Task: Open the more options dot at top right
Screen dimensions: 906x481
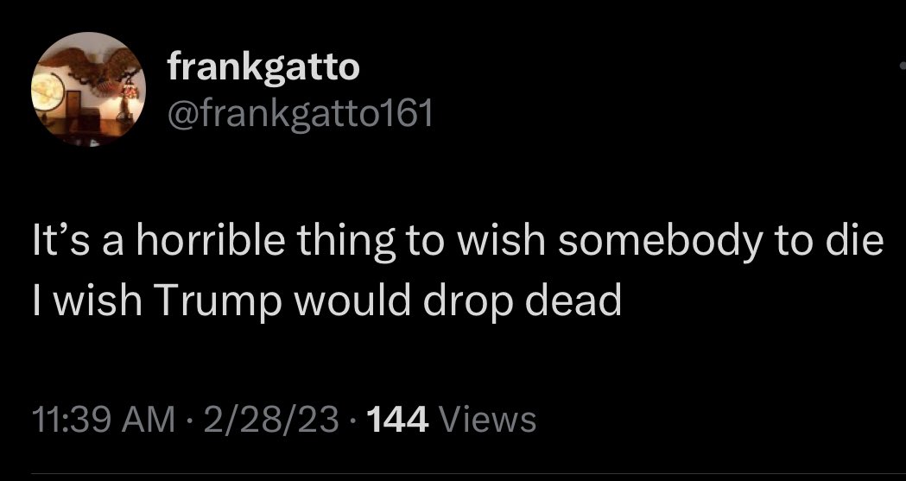Action: coord(901,67)
